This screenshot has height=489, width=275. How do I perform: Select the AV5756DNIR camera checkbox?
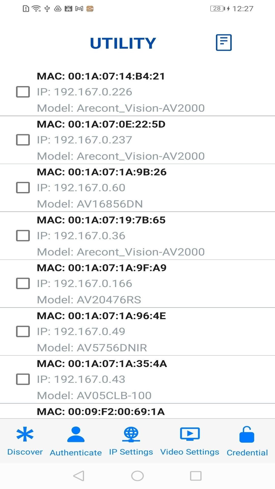23,331
